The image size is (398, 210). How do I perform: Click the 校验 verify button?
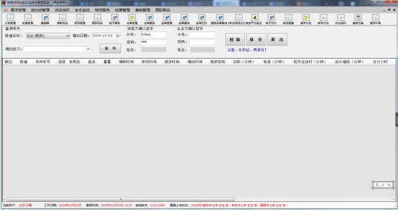tap(235, 39)
